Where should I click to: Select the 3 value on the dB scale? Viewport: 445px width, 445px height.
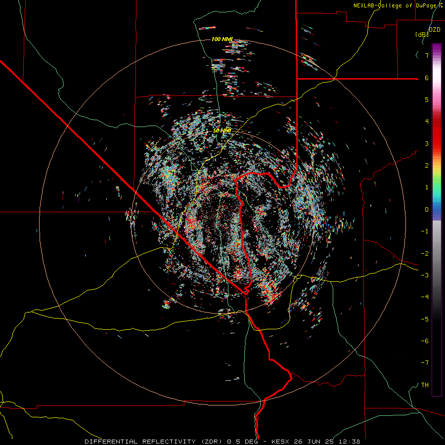[x=427, y=143]
